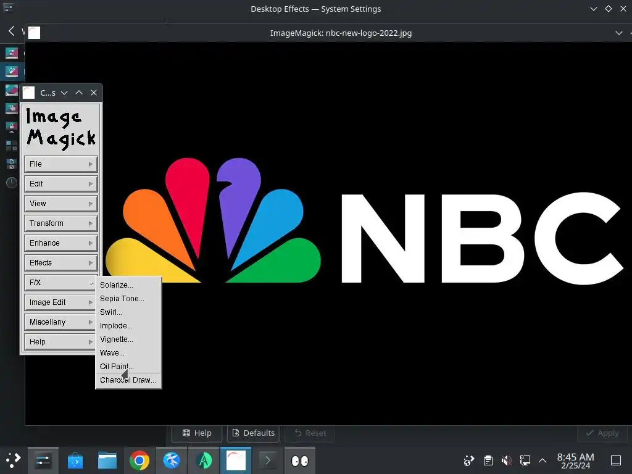Open Dolphin file manager from taskbar
632x474 pixels.
(107, 460)
